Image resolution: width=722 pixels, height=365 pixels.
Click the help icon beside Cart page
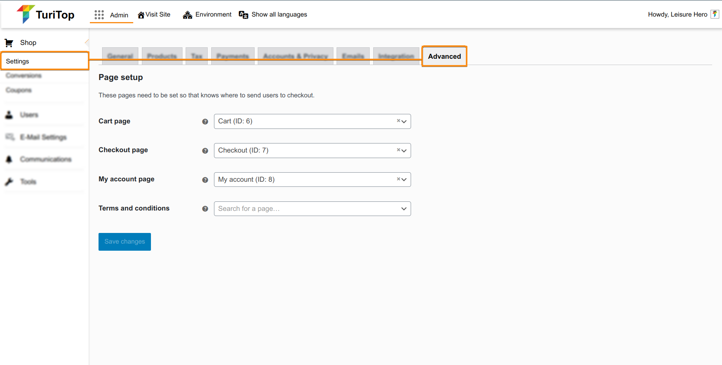click(x=205, y=121)
